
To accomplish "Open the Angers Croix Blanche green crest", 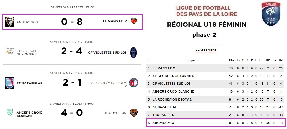I will (10, 113).
